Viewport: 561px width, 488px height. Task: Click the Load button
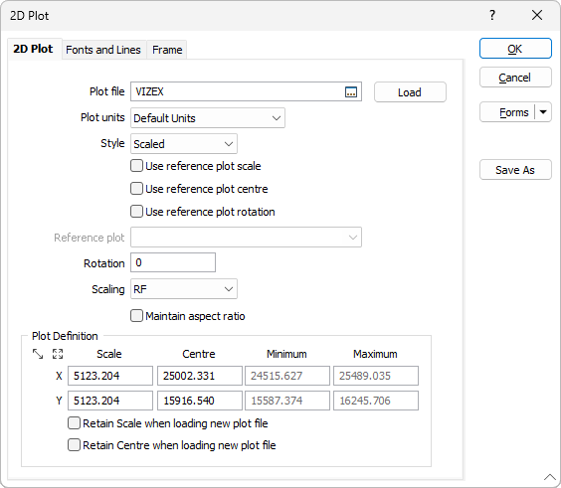click(410, 92)
